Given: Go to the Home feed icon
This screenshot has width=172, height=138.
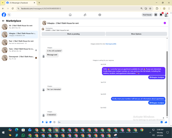Looking at the screenshot, I should [x=70, y=15].
